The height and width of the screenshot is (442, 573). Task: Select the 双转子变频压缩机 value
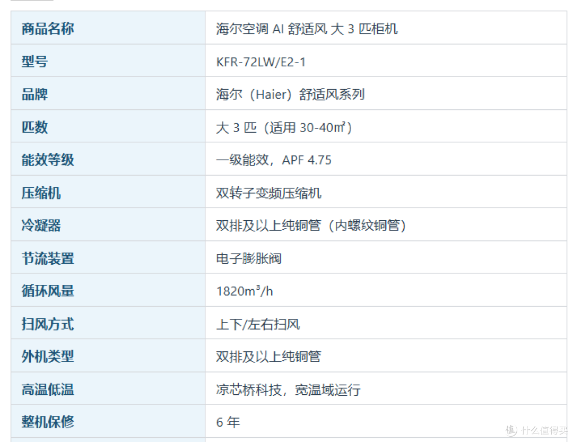pos(268,193)
